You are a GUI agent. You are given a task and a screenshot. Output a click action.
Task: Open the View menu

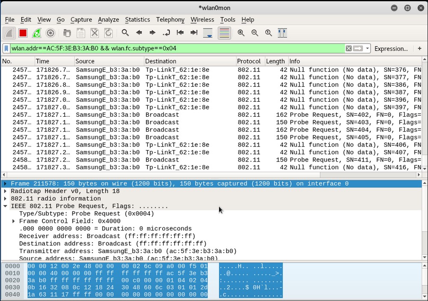coord(44,20)
